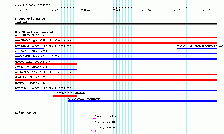This screenshot has width=224, height=134.
Task: Click the 22840k ruler tick label
Action: click(x=55, y=10)
